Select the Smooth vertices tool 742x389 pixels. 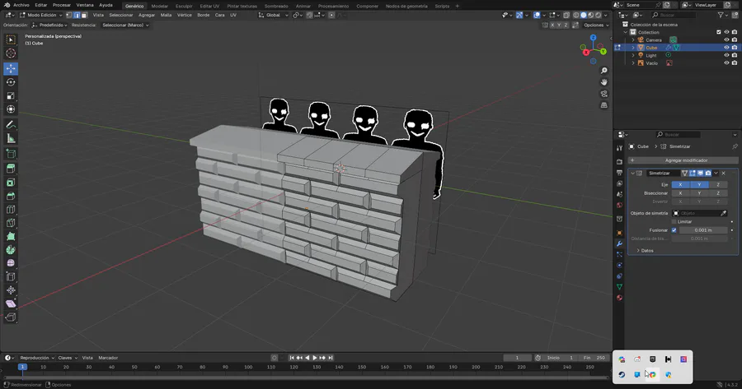(11, 263)
